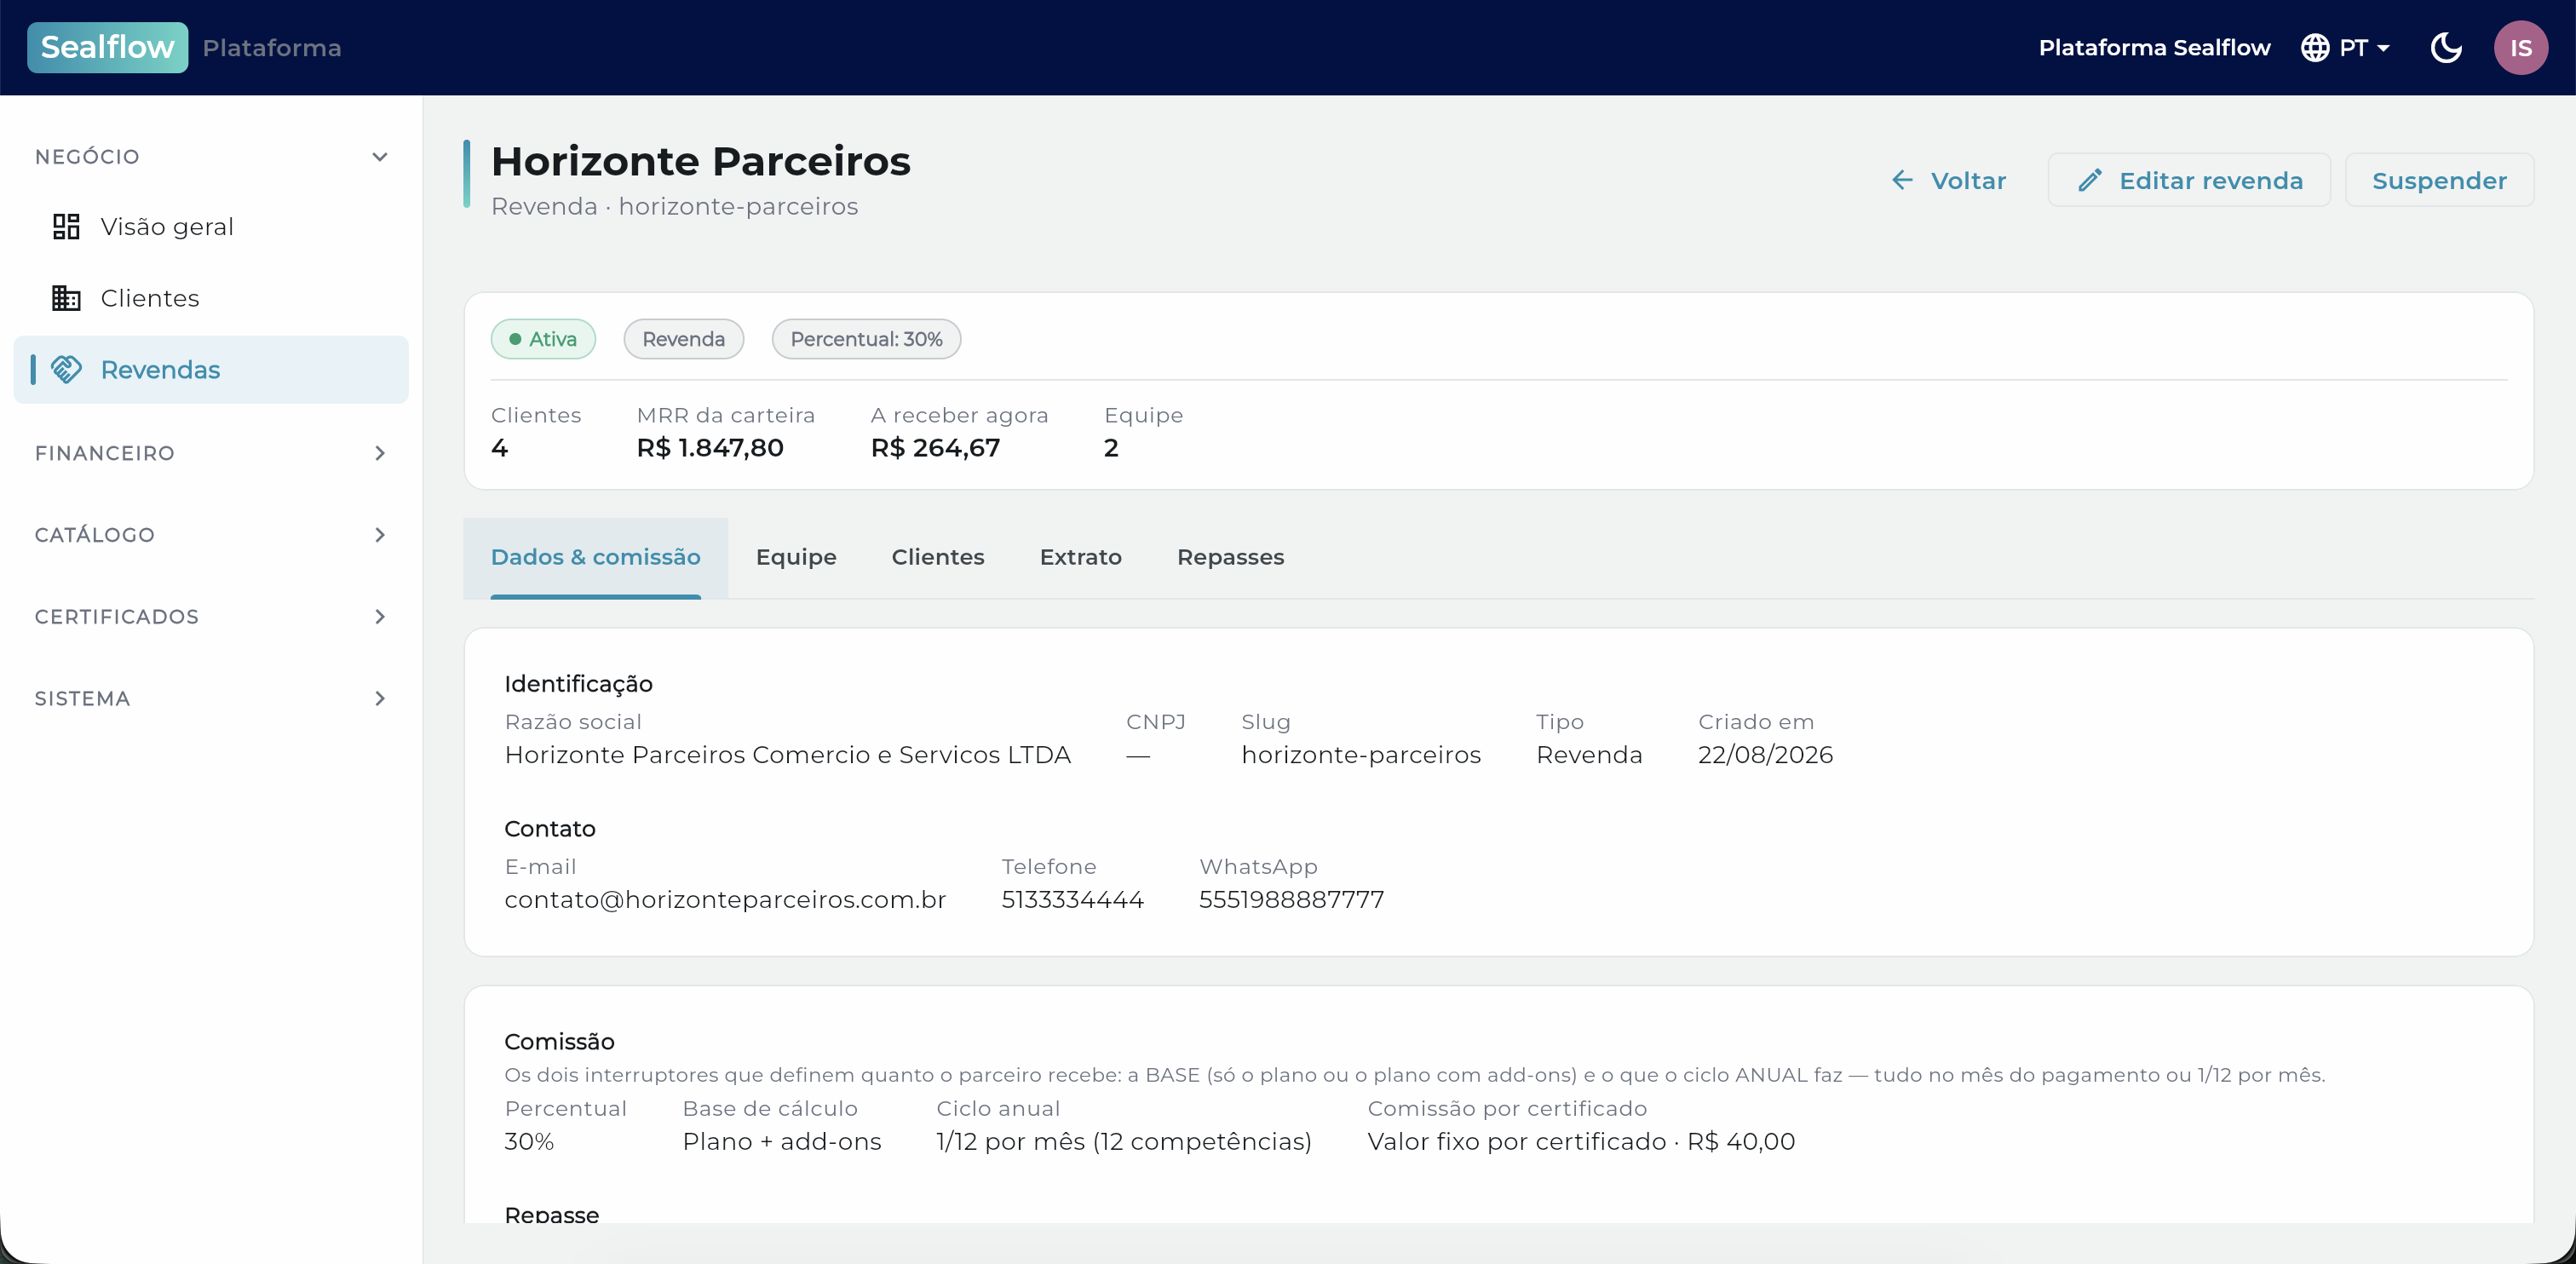The width and height of the screenshot is (2576, 1264).
Task: Expand the CERTIFICADOS sidebar section
Action: [x=211, y=616]
